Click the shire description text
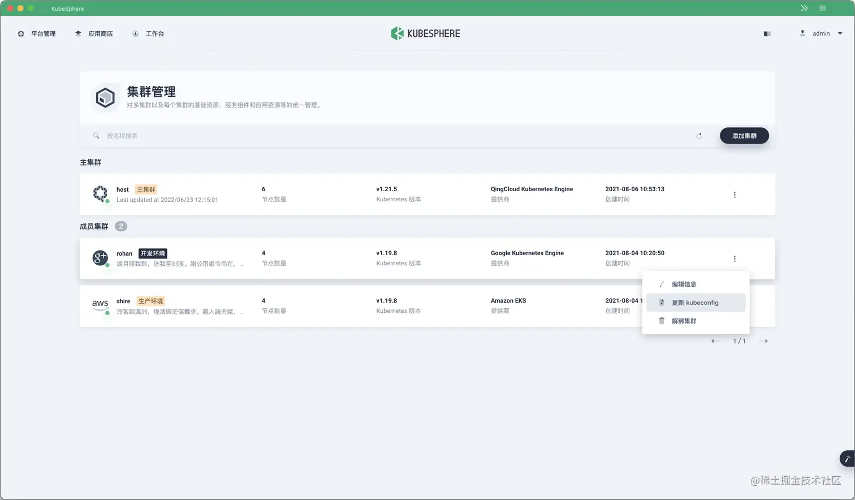 [x=180, y=311]
